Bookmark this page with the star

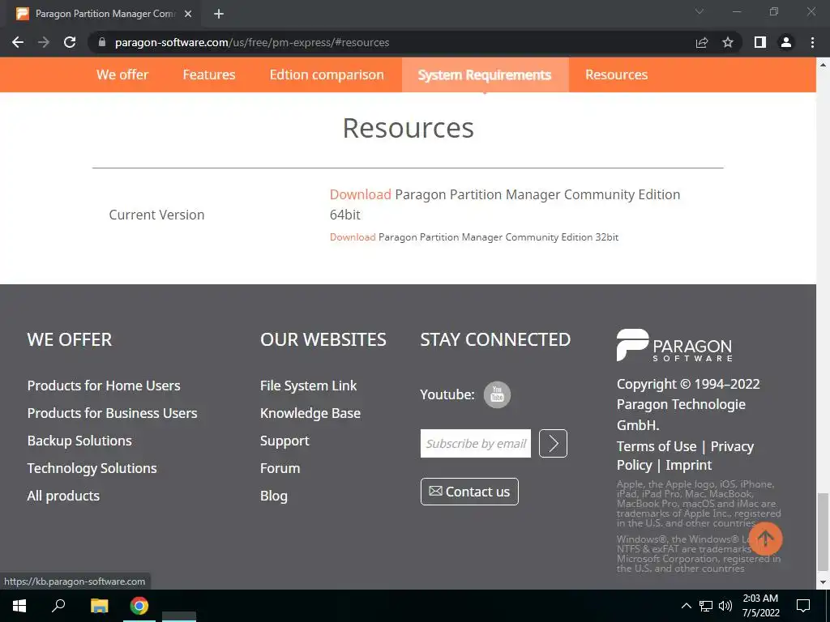(728, 42)
